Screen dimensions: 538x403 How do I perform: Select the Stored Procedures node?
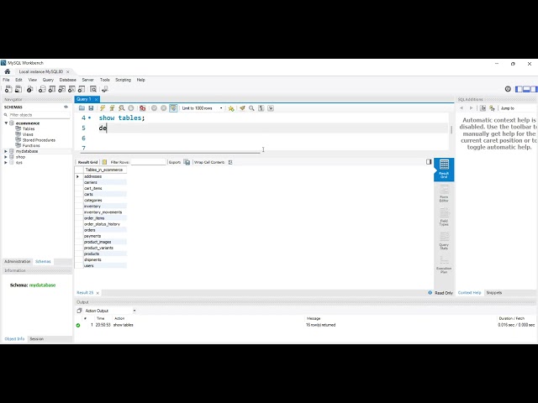39,140
